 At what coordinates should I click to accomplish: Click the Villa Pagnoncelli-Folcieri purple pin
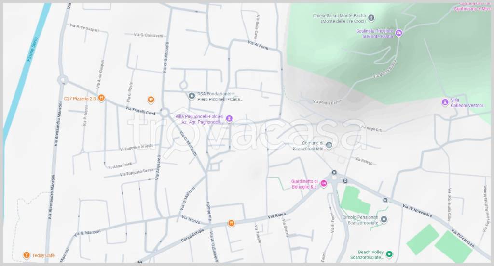coord(229,118)
